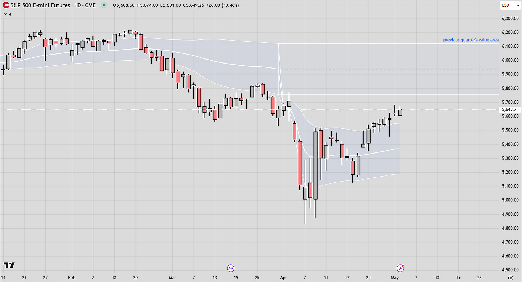This screenshot has height=282, width=522.
Task: Click the 5,300.00 price axis label
Action: click(x=510, y=158)
